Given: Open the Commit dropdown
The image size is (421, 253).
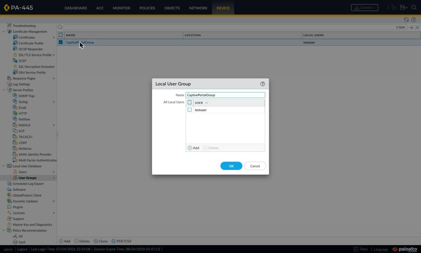Looking at the screenshot, I should coord(364,8).
